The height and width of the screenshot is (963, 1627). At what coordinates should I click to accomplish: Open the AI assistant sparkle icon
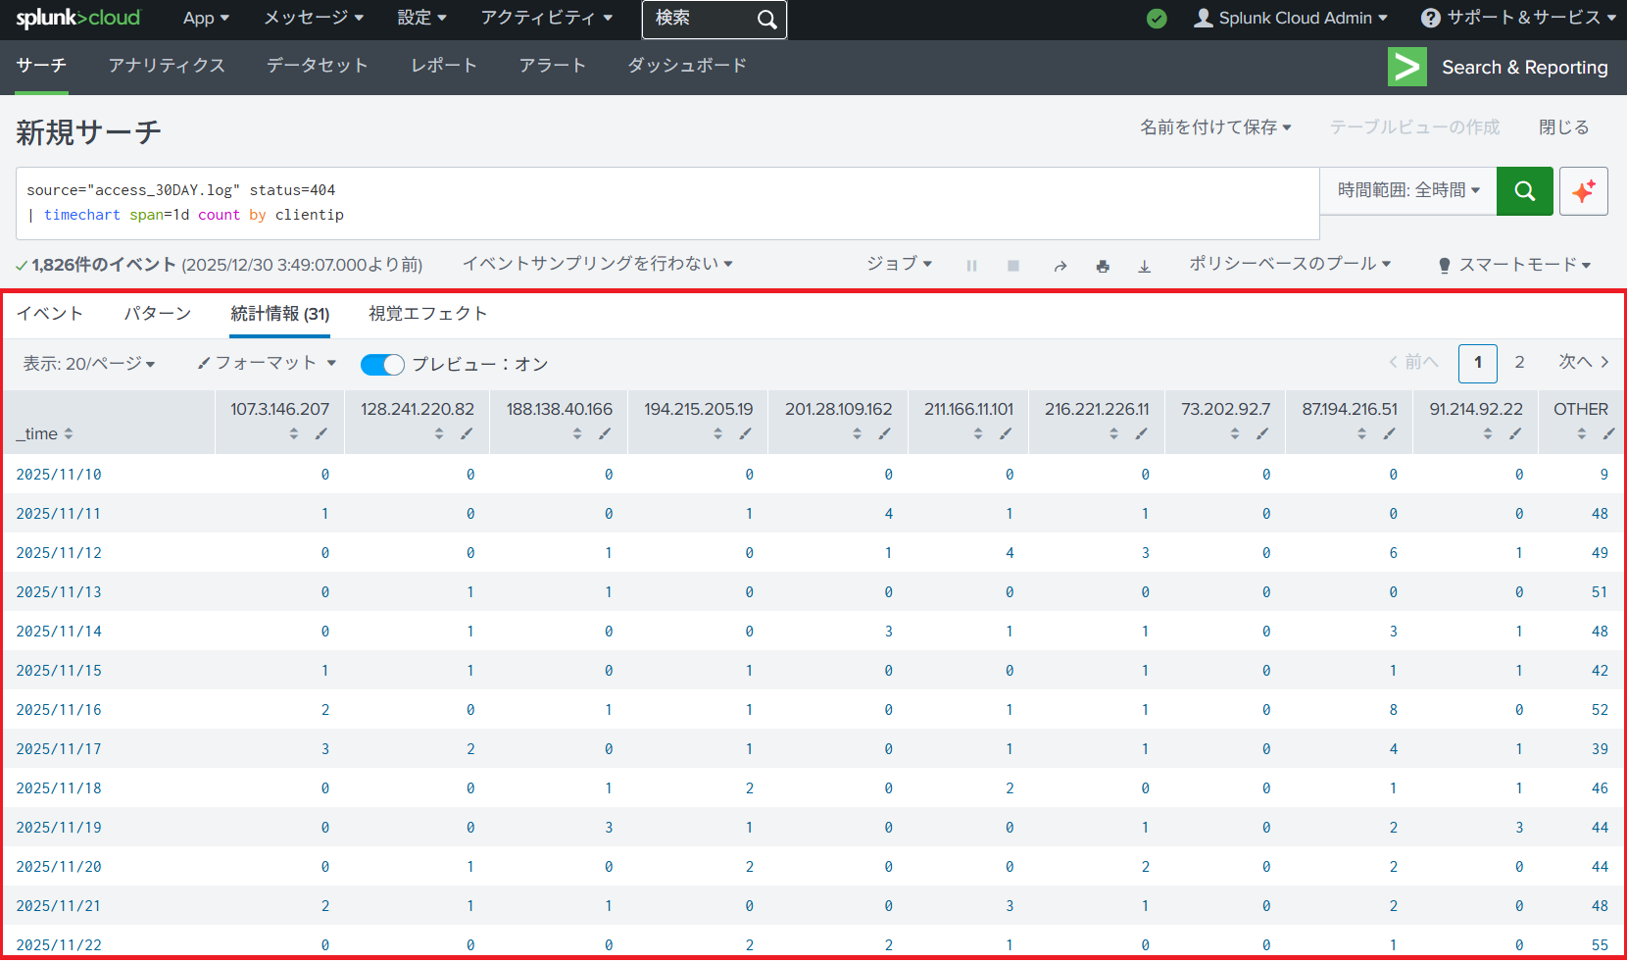coord(1583,191)
